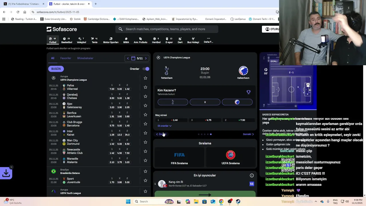Close the download app prompt
366x206 pixels.
point(11,167)
